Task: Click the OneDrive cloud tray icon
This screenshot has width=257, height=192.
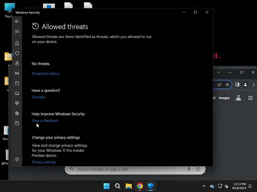Action: click(x=212, y=186)
